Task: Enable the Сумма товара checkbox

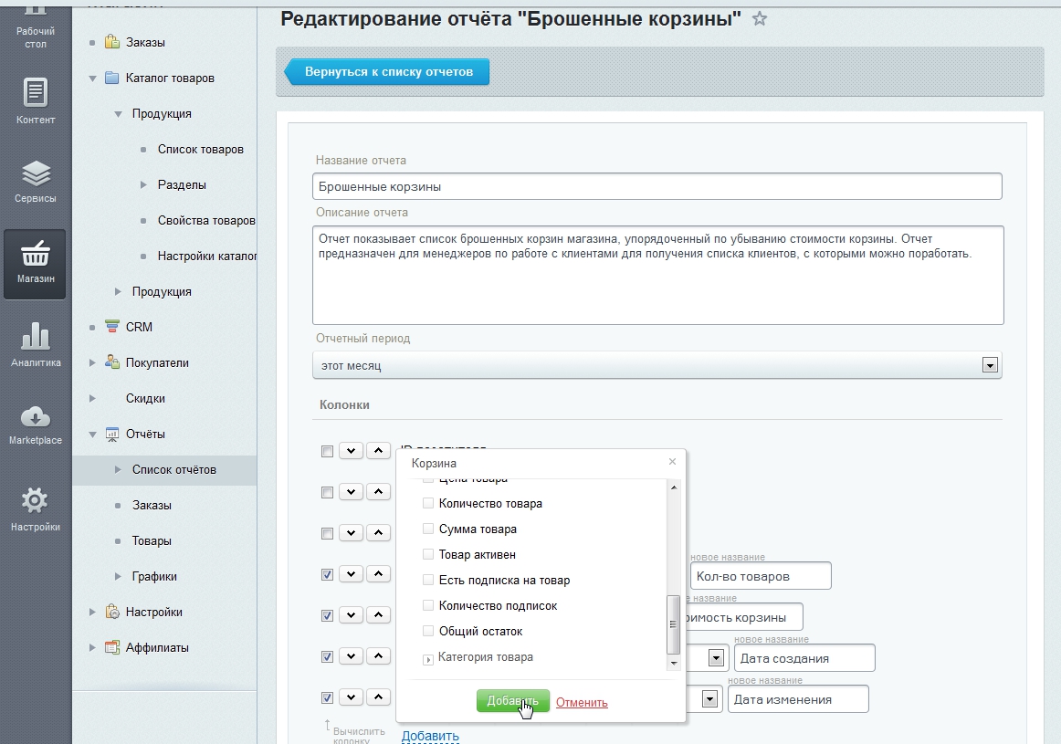Action: (x=427, y=529)
